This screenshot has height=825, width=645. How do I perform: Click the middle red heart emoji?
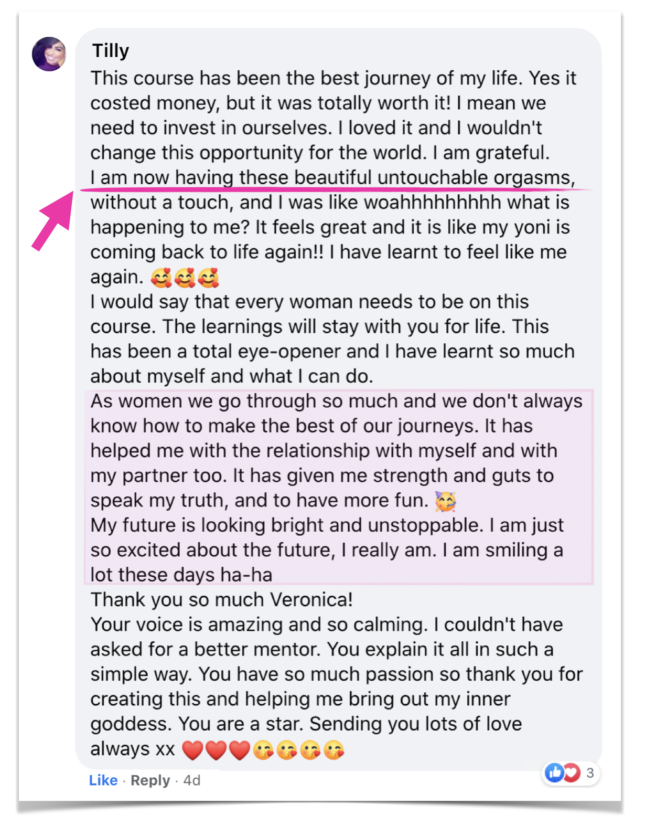point(216,750)
